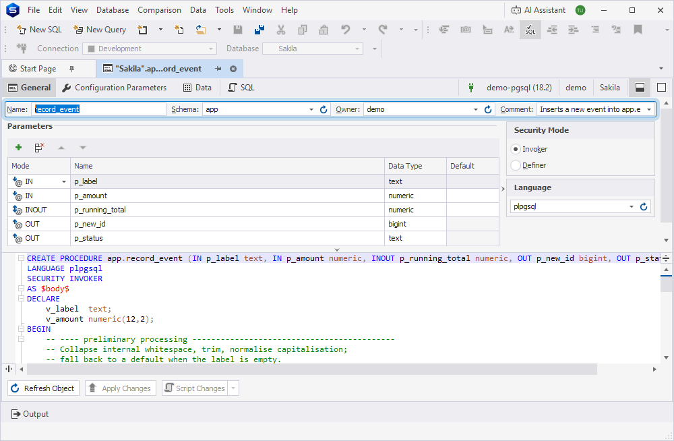
Task: Click the Save All icon
Action: [x=259, y=30]
